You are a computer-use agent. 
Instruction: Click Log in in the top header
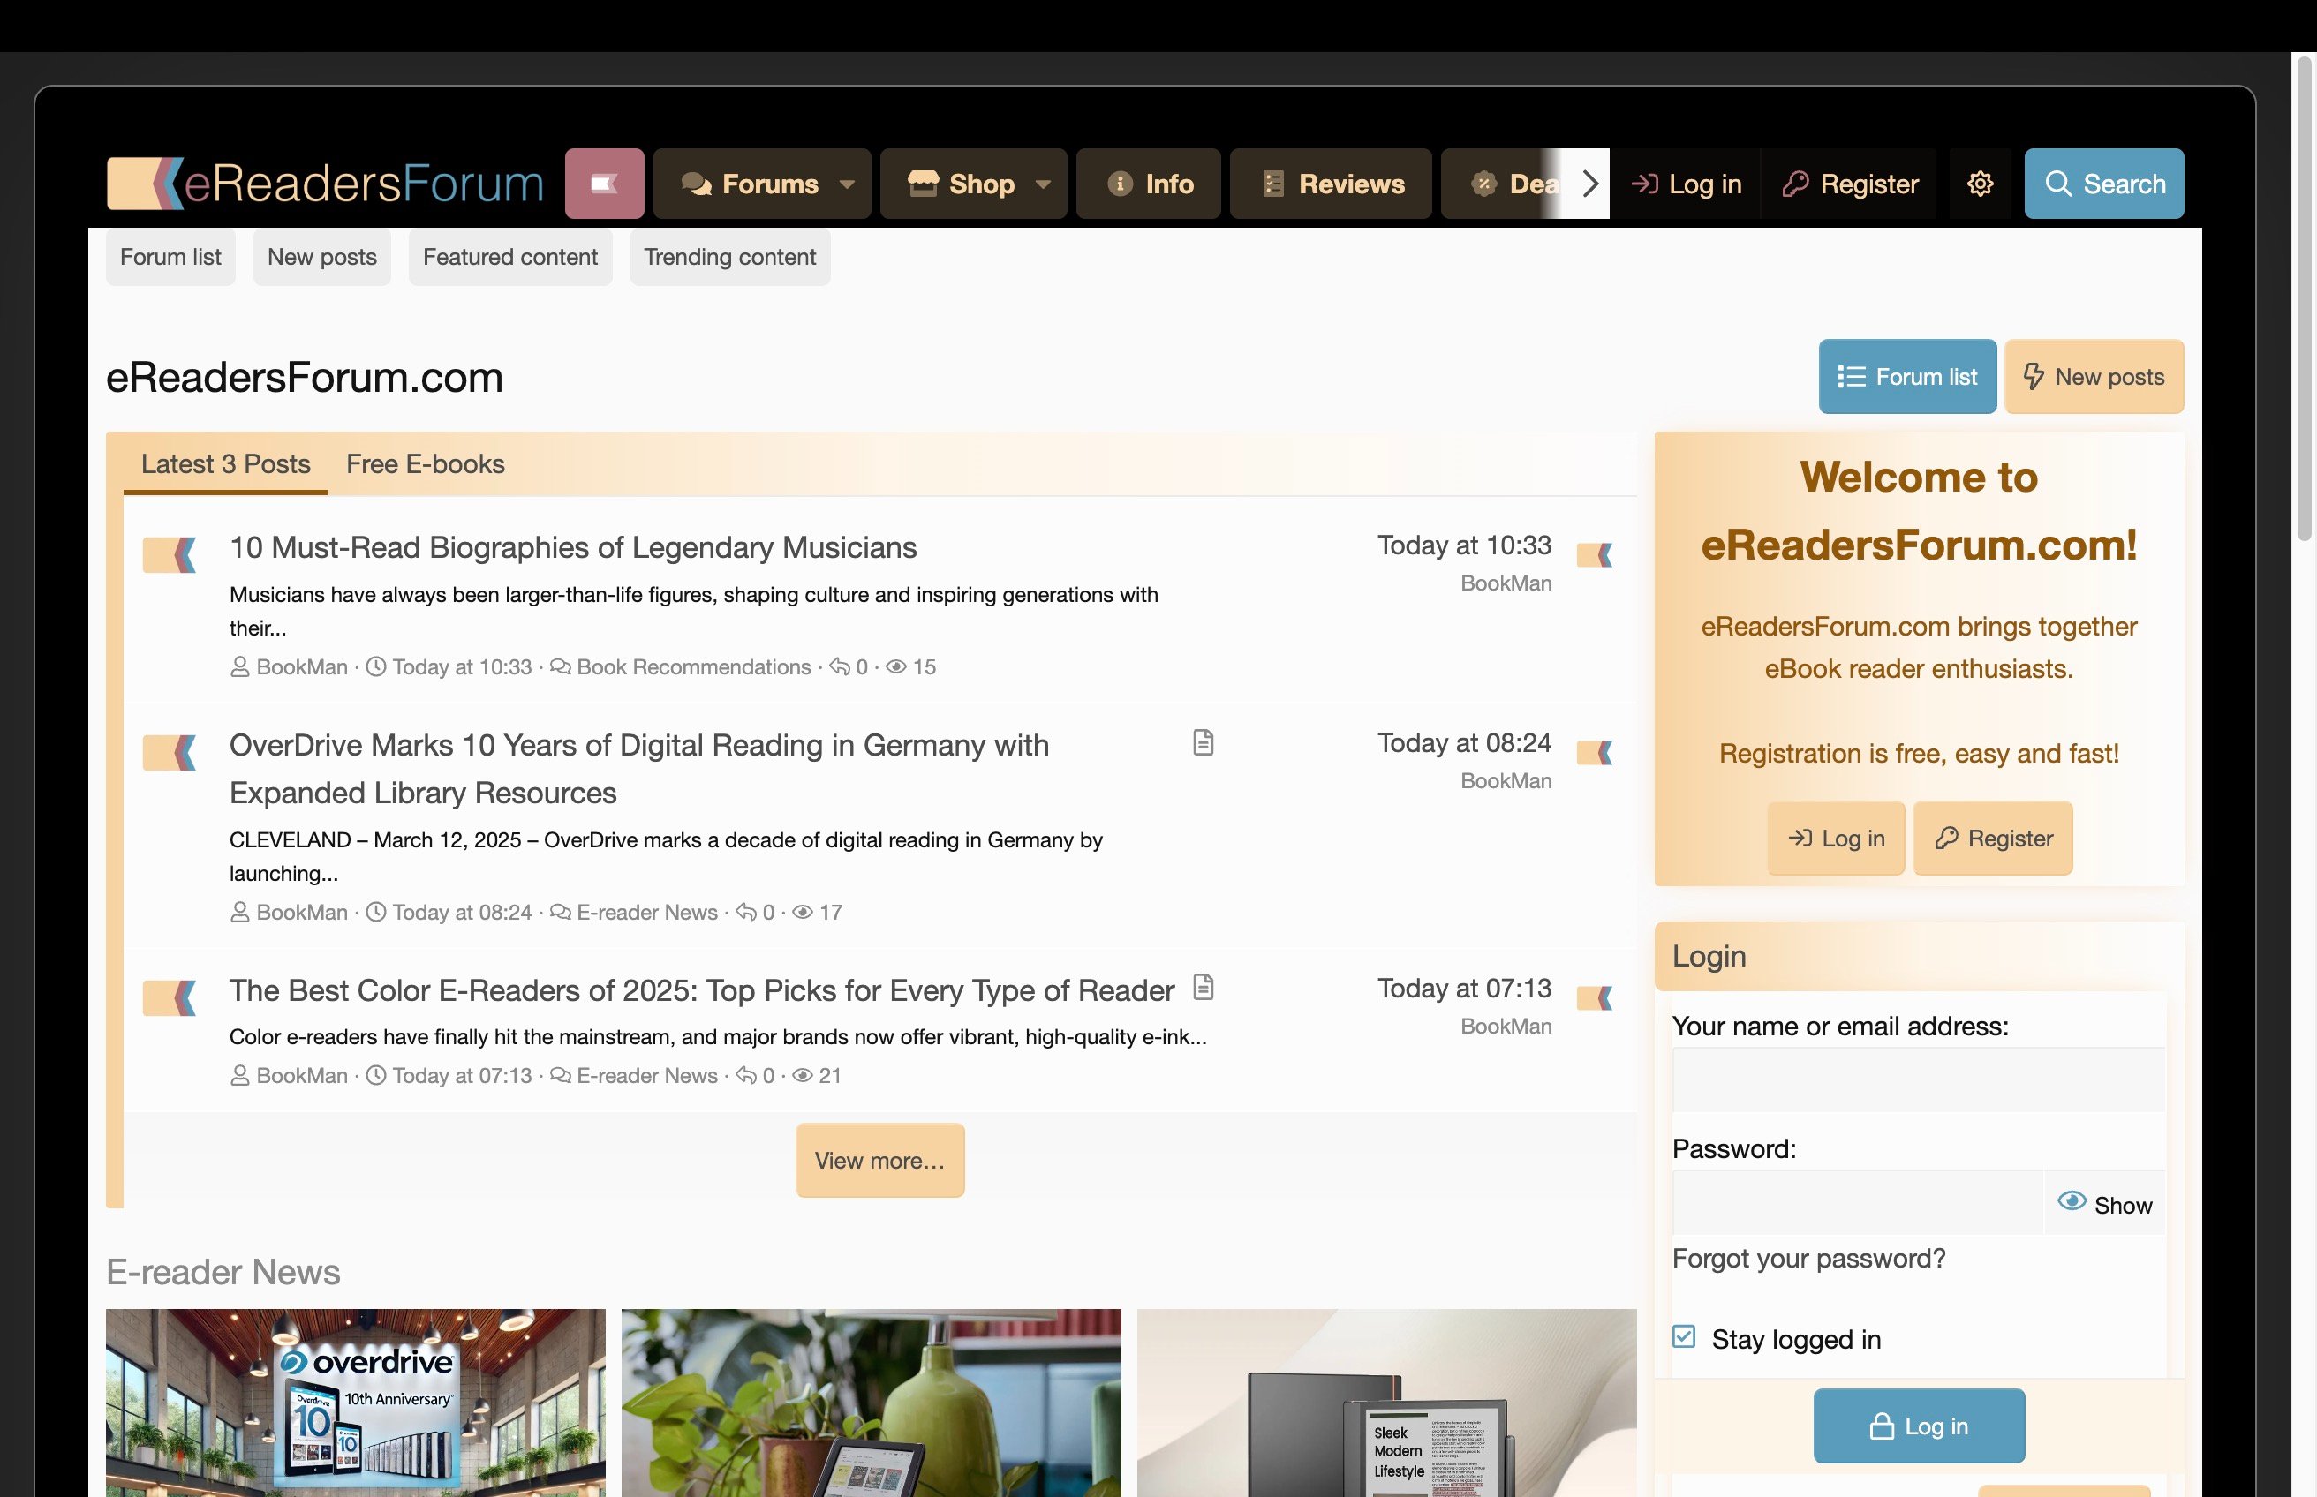(1686, 184)
